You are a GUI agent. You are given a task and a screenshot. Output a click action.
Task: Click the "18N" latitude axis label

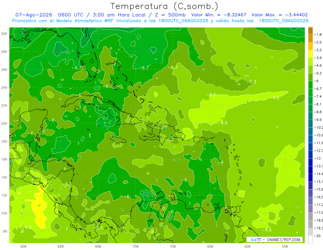pos(4,141)
